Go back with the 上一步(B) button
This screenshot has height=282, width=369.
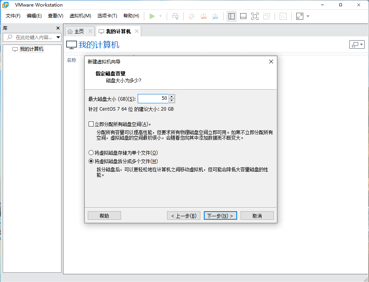(x=184, y=215)
